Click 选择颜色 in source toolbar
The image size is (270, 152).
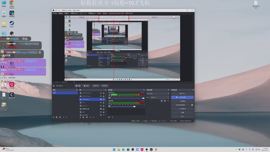(x=105, y=86)
